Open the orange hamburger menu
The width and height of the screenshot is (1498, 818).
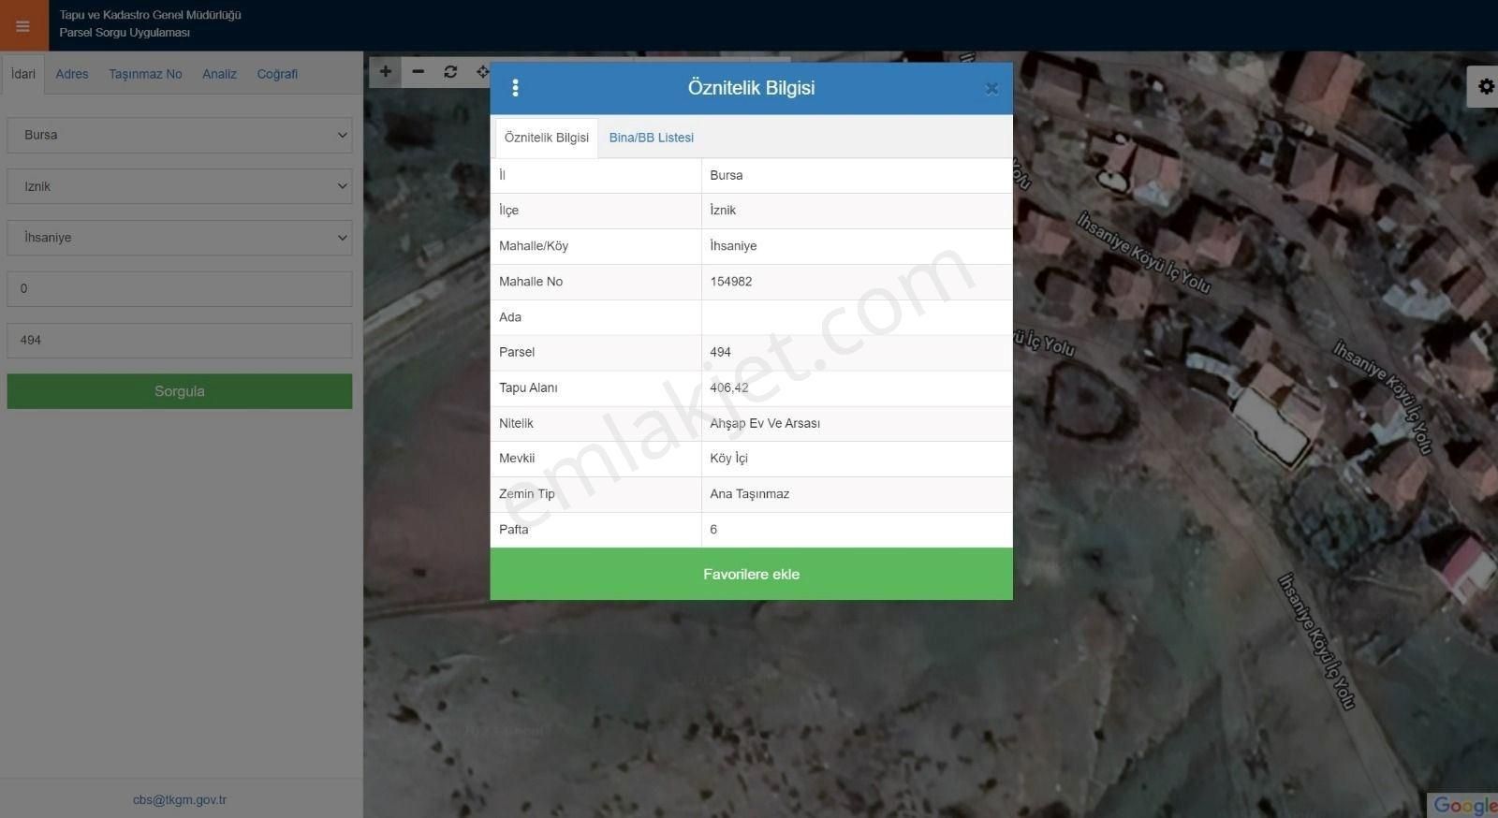tap(23, 25)
